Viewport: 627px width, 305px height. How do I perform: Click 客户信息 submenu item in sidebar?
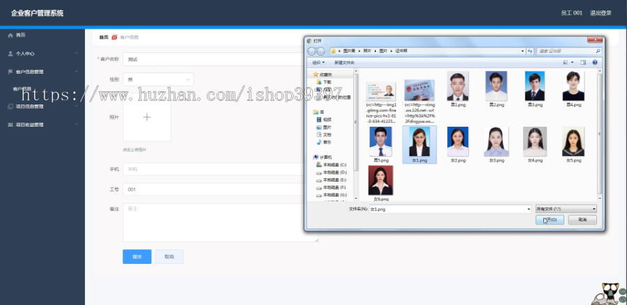[x=22, y=88]
